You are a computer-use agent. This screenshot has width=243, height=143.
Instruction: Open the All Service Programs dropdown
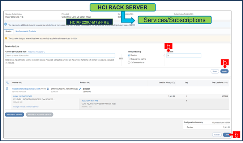pos(37,52)
